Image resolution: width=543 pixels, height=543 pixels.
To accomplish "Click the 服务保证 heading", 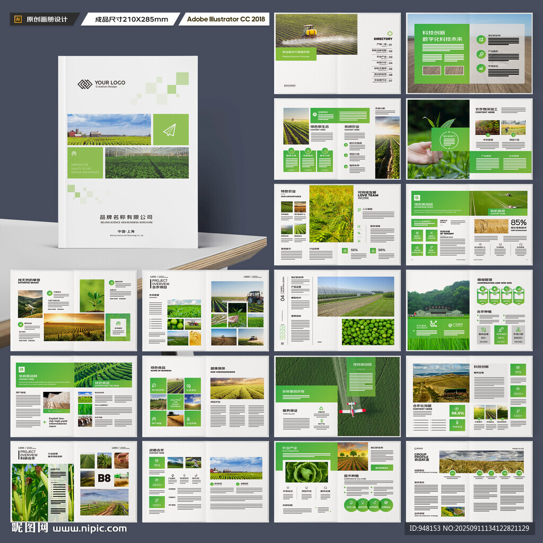I will [x=290, y=410].
